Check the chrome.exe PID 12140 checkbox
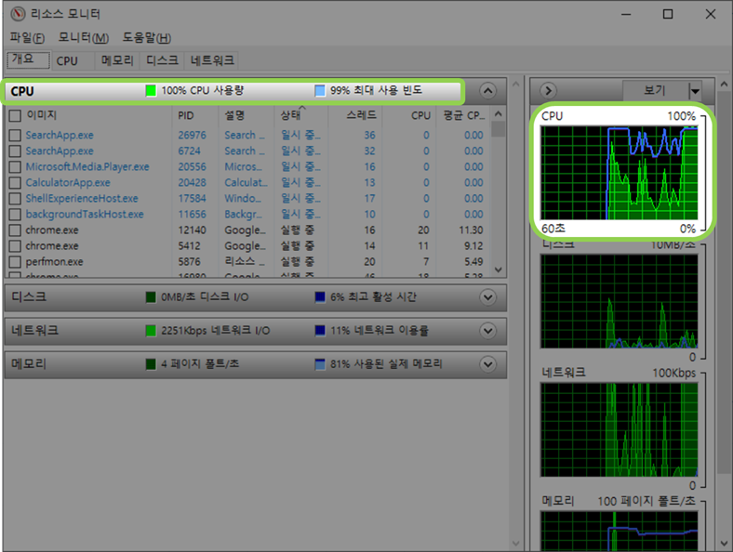733x552 pixels. coord(15,230)
